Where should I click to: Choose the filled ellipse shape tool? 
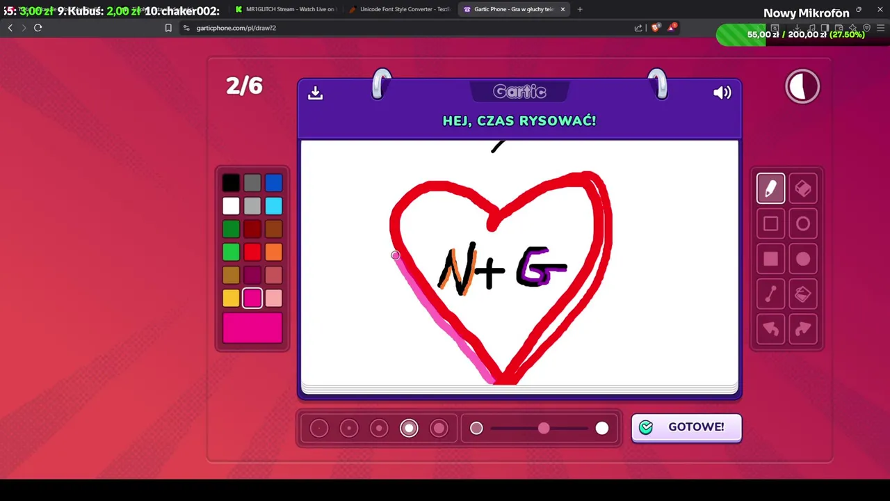point(803,259)
